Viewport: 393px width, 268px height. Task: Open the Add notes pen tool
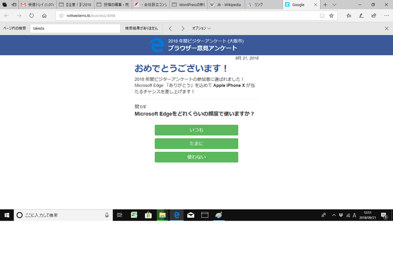[x=361, y=15]
